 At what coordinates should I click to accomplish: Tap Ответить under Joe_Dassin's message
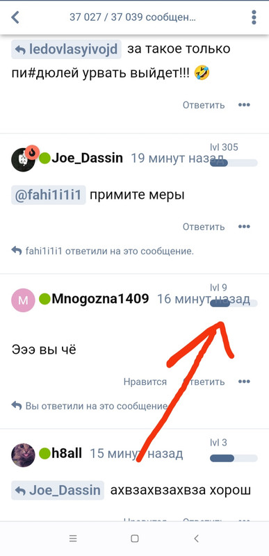pyautogui.click(x=204, y=227)
